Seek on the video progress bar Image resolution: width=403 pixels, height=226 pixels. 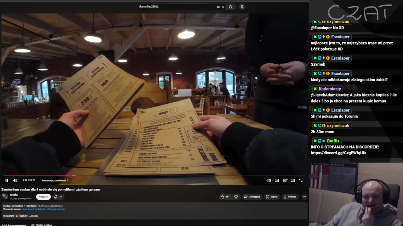click(154, 175)
